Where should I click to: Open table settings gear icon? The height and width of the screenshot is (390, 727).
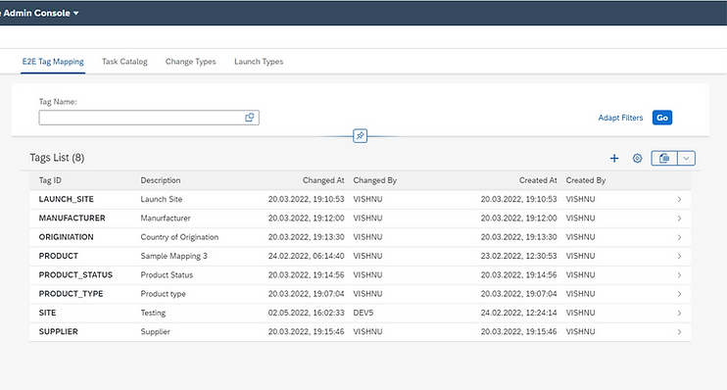(x=638, y=158)
